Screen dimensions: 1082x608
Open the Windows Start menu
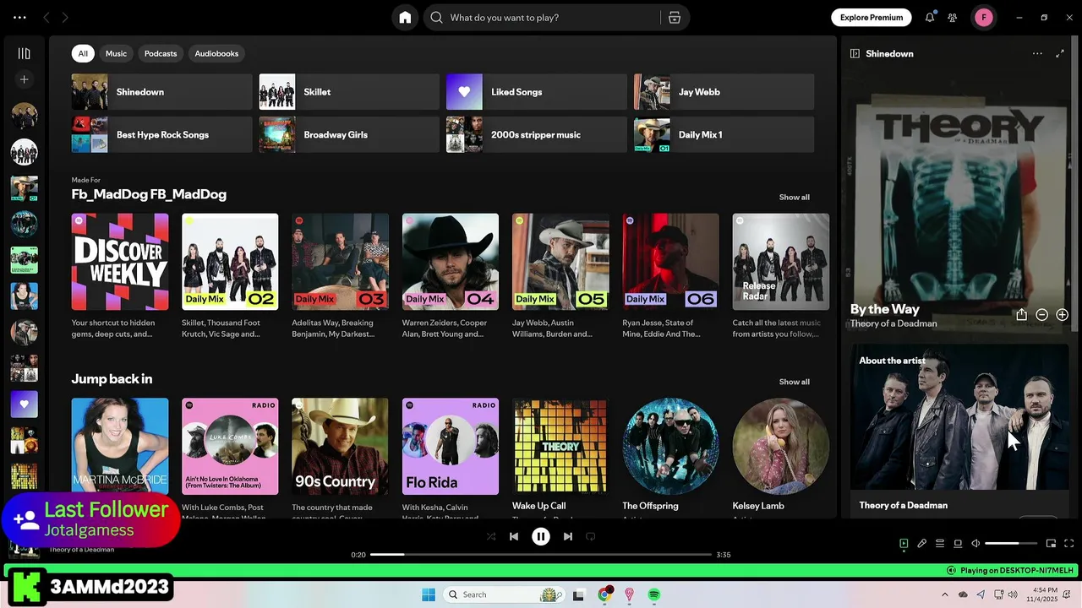429,594
